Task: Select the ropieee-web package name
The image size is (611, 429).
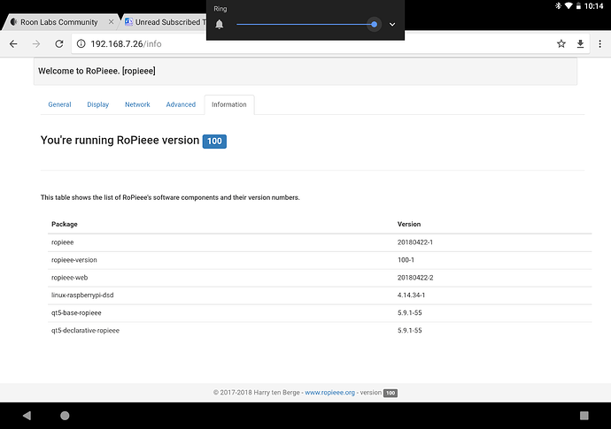Action: [69, 277]
